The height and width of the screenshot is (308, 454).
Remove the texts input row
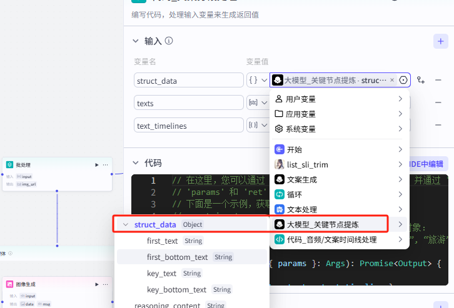coord(438,102)
